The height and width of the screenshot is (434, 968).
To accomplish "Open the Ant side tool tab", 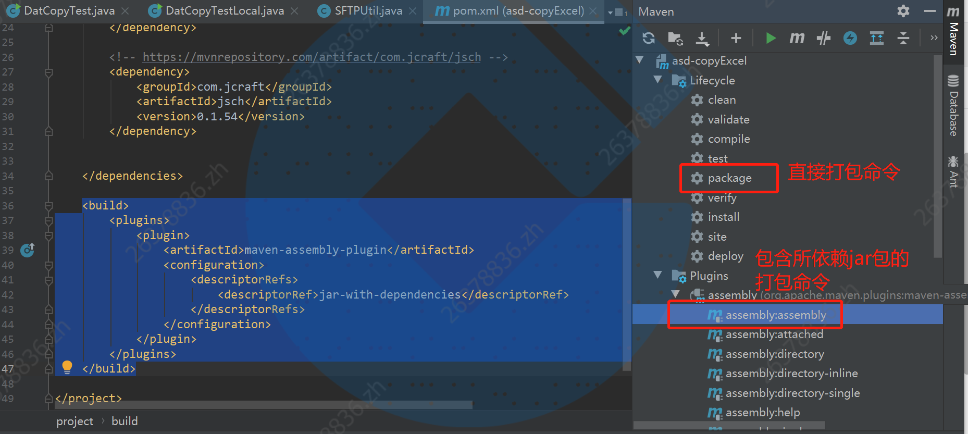I will tap(953, 171).
